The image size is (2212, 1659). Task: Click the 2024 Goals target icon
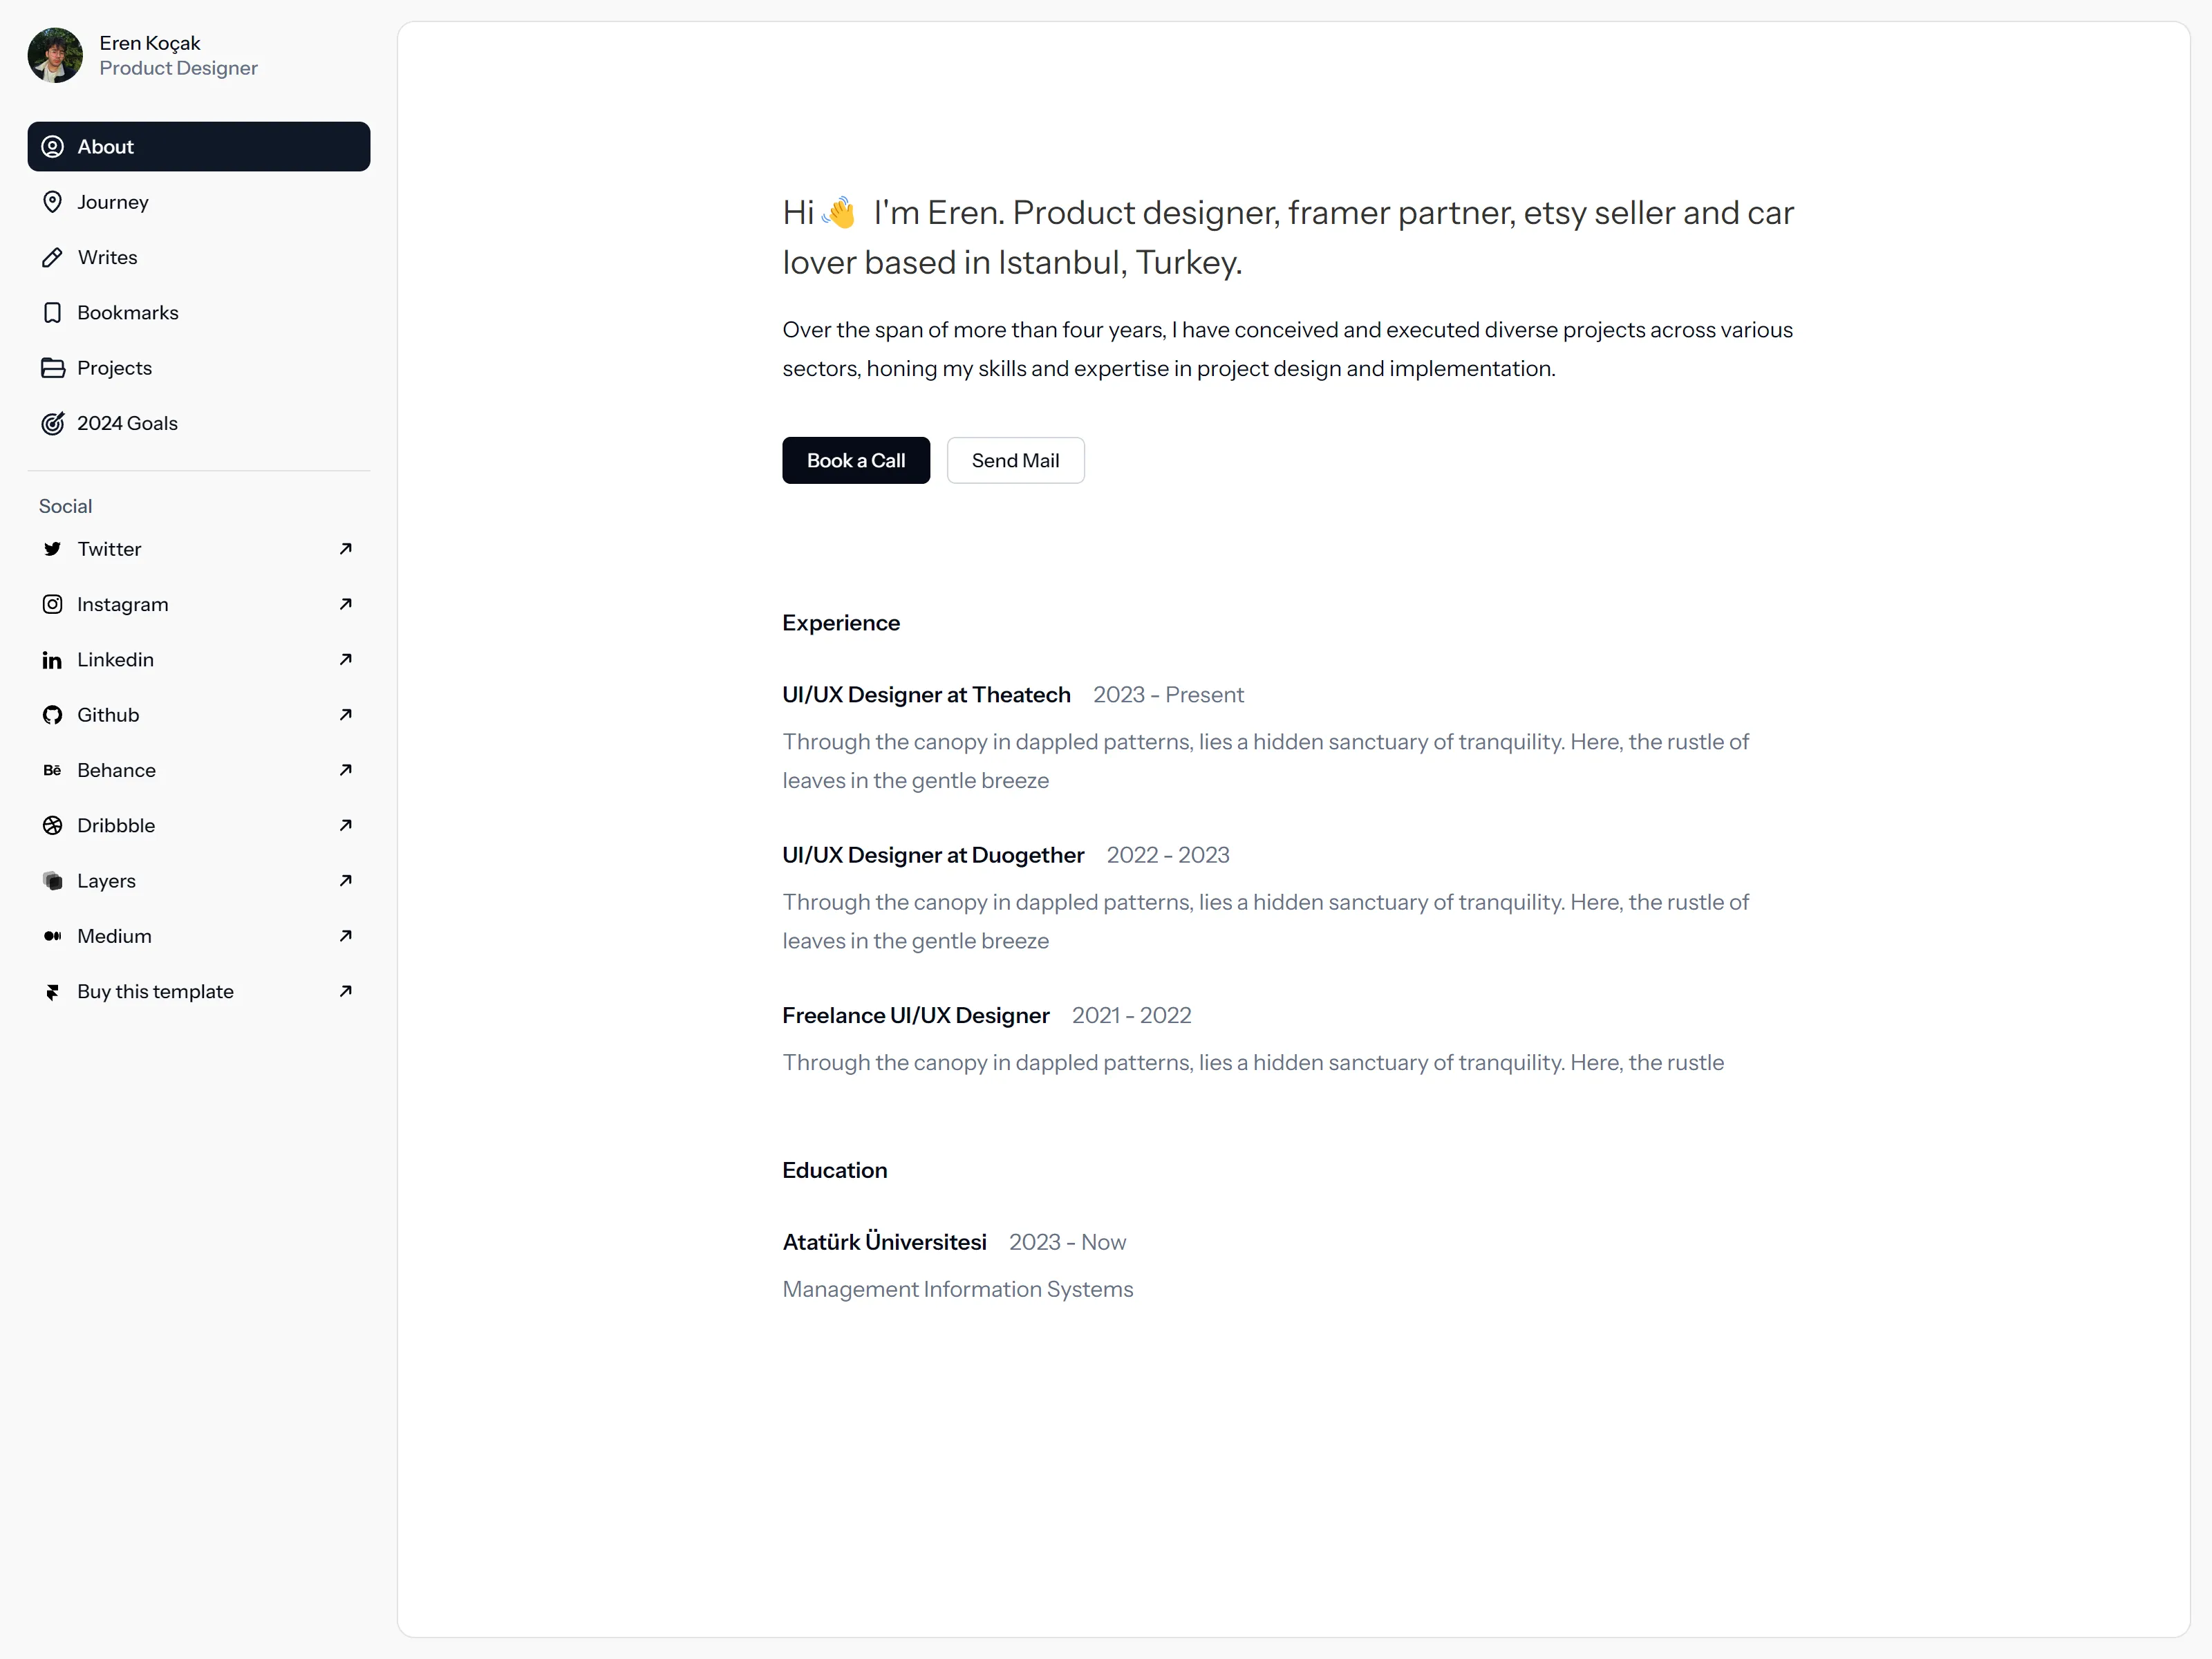point(52,423)
